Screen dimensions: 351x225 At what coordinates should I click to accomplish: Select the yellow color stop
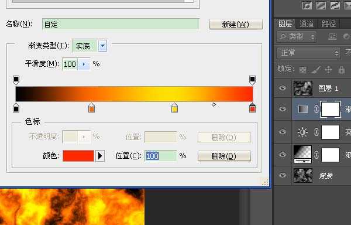pos(174,108)
